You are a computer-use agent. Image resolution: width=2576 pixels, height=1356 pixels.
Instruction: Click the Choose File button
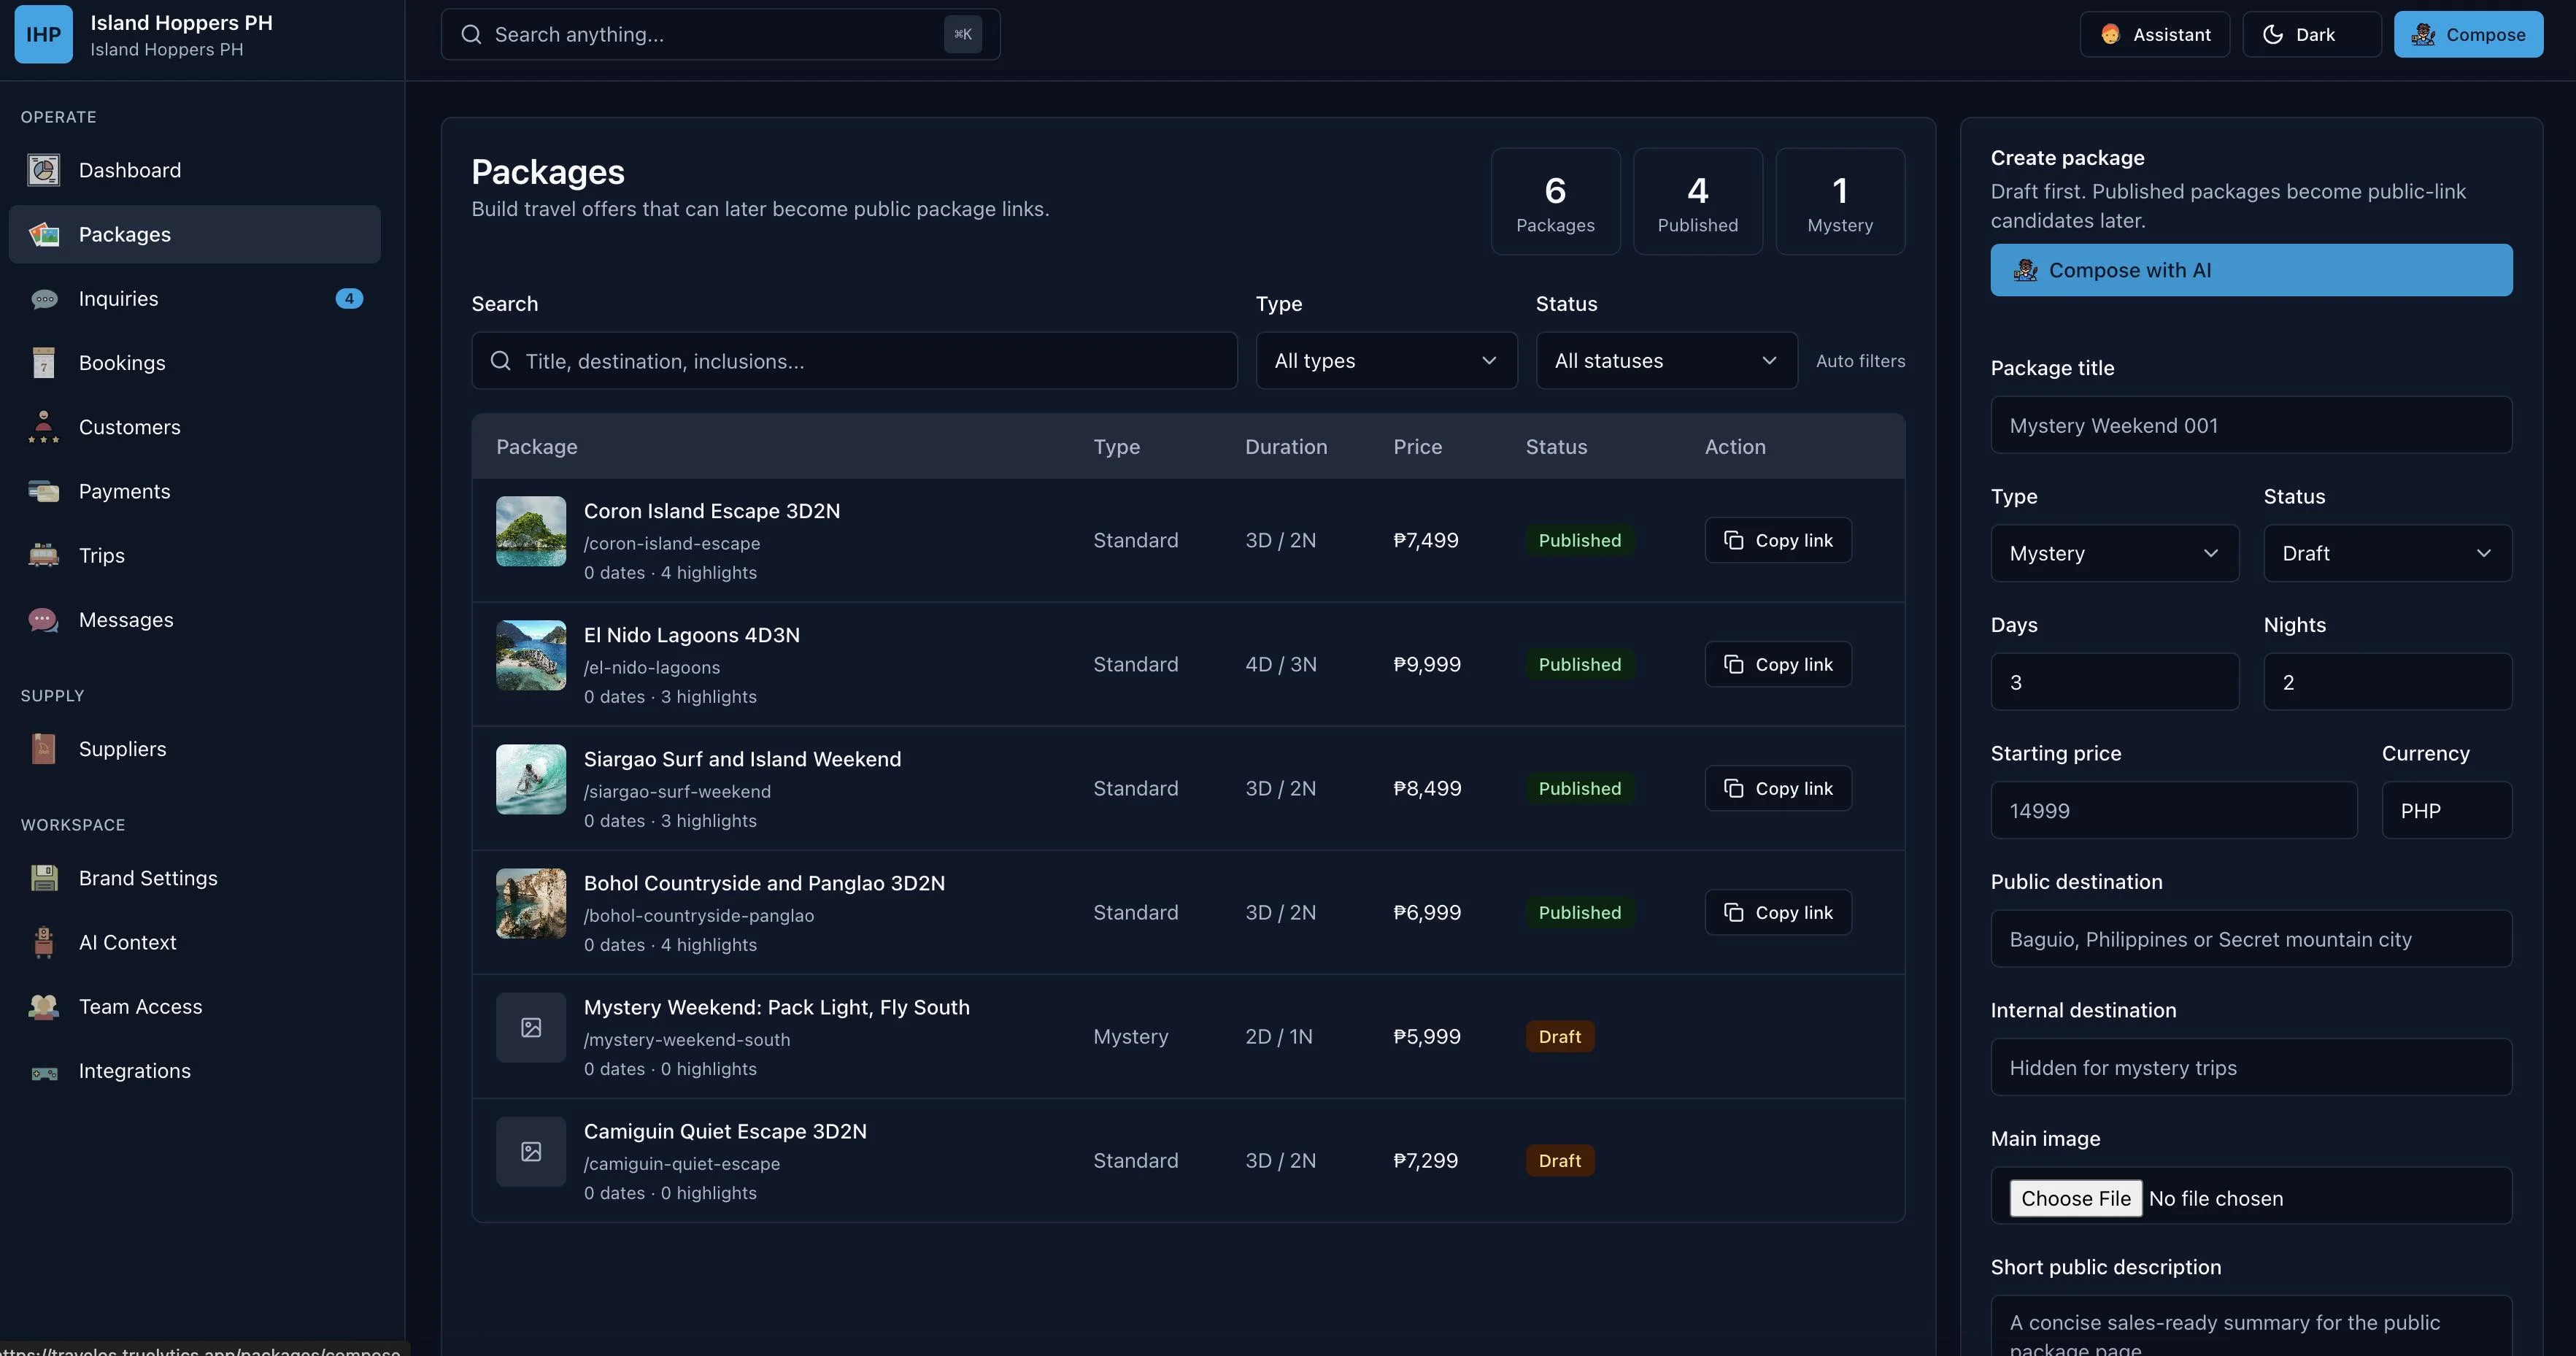pos(2075,1198)
